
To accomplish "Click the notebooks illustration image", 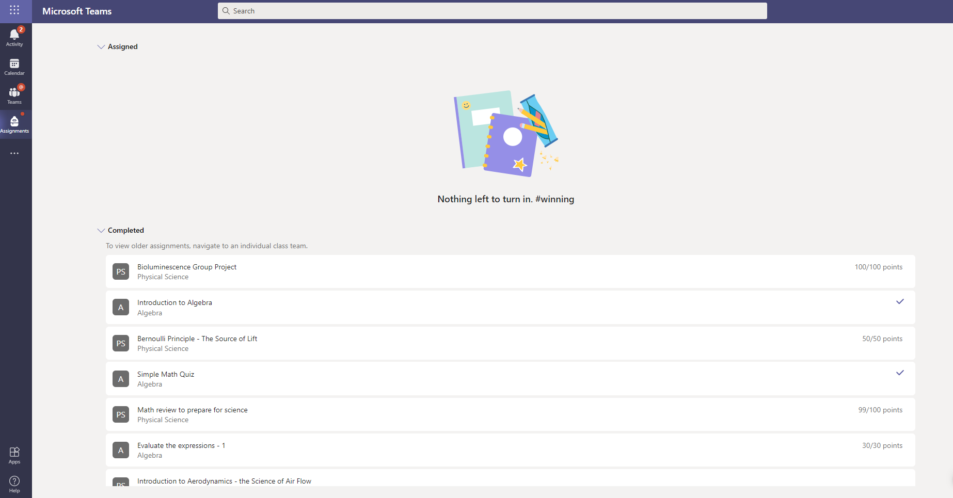I will click(x=506, y=134).
